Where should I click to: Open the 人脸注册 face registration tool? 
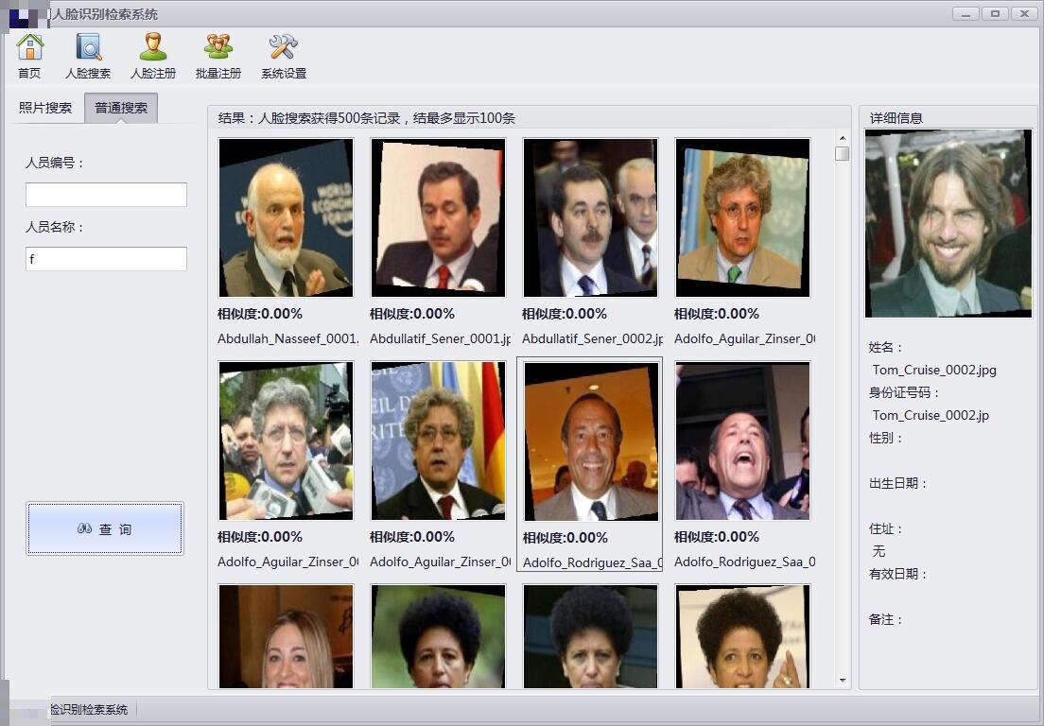pos(153,55)
